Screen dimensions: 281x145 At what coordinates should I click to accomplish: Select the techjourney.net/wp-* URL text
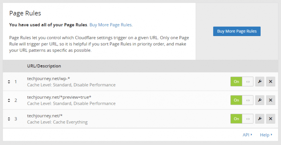(x=48, y=79)
